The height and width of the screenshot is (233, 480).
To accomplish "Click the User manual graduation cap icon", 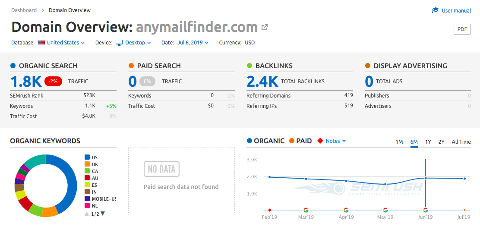I will tap(435, 11).
